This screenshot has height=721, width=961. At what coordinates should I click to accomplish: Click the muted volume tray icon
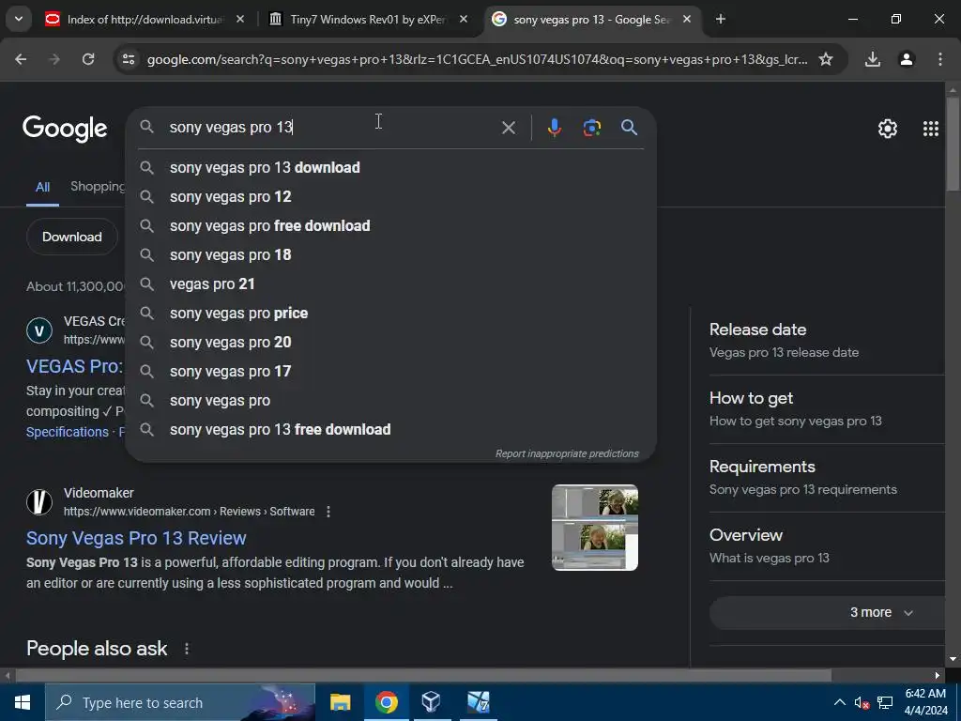point(862,702)
